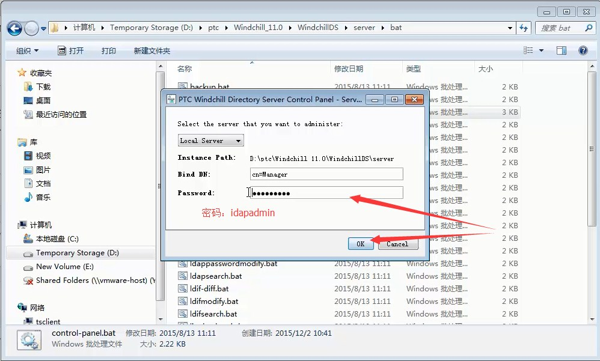Click the Password input field
Viewport: 600px width, 361px height.
[x=326, y=193]
